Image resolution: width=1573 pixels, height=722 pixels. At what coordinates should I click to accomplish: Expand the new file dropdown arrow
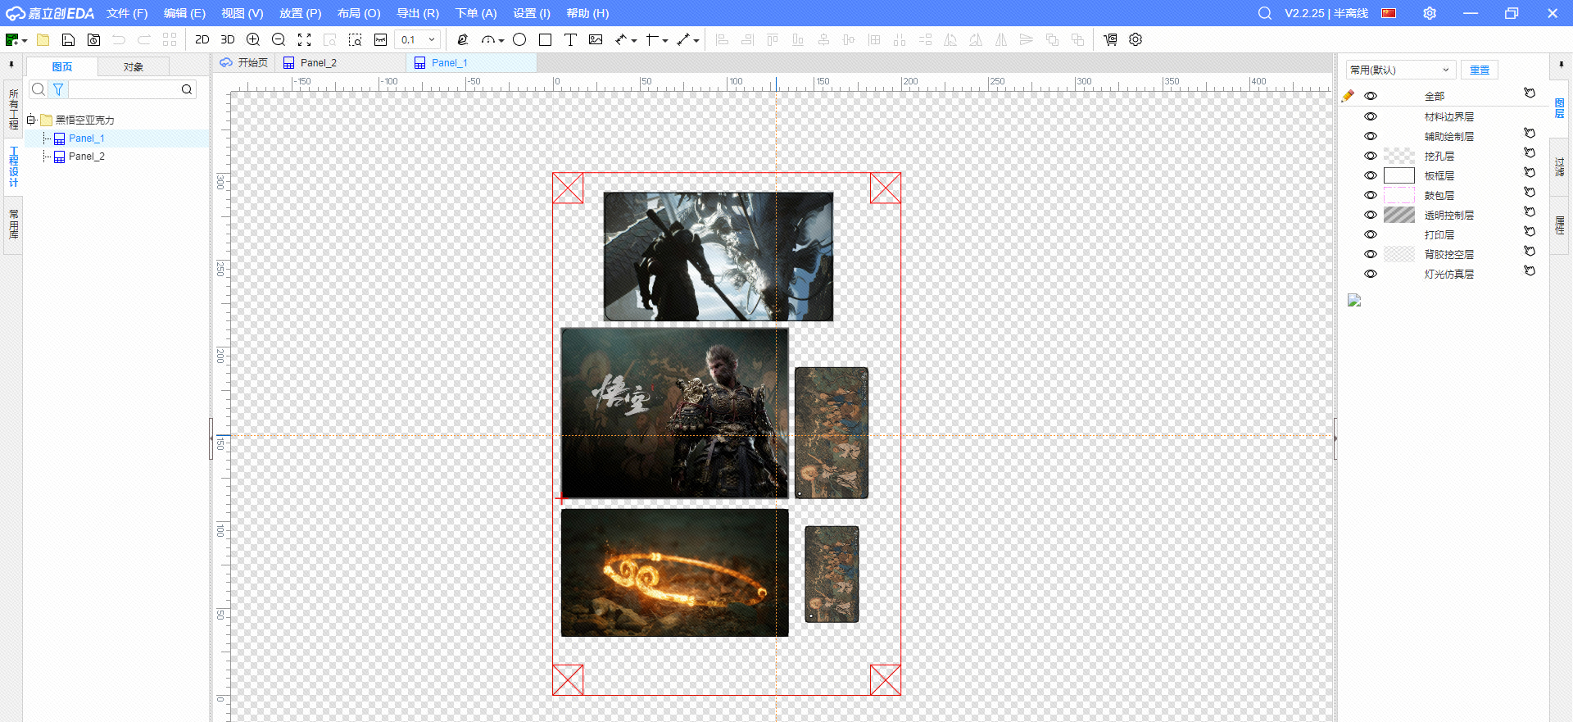click(x=25, y=40)
